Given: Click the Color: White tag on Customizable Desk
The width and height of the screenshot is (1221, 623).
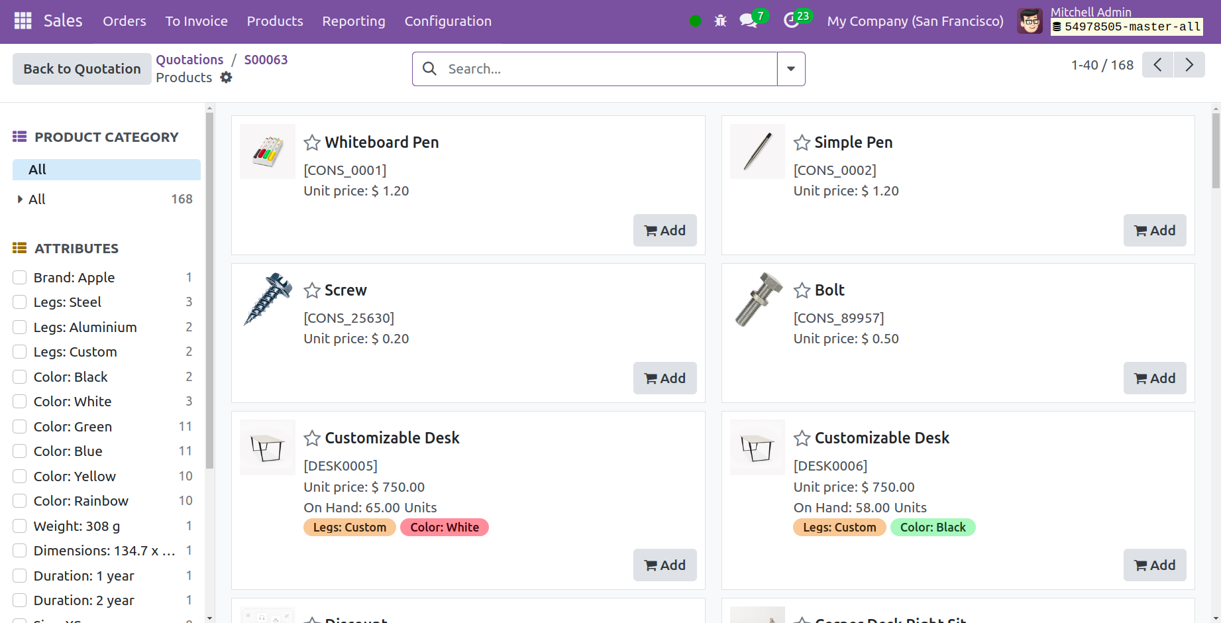Looking at the screenshot, I should tap(444, 528).
